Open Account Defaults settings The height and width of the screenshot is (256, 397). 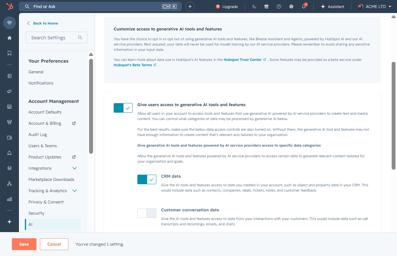45,112
